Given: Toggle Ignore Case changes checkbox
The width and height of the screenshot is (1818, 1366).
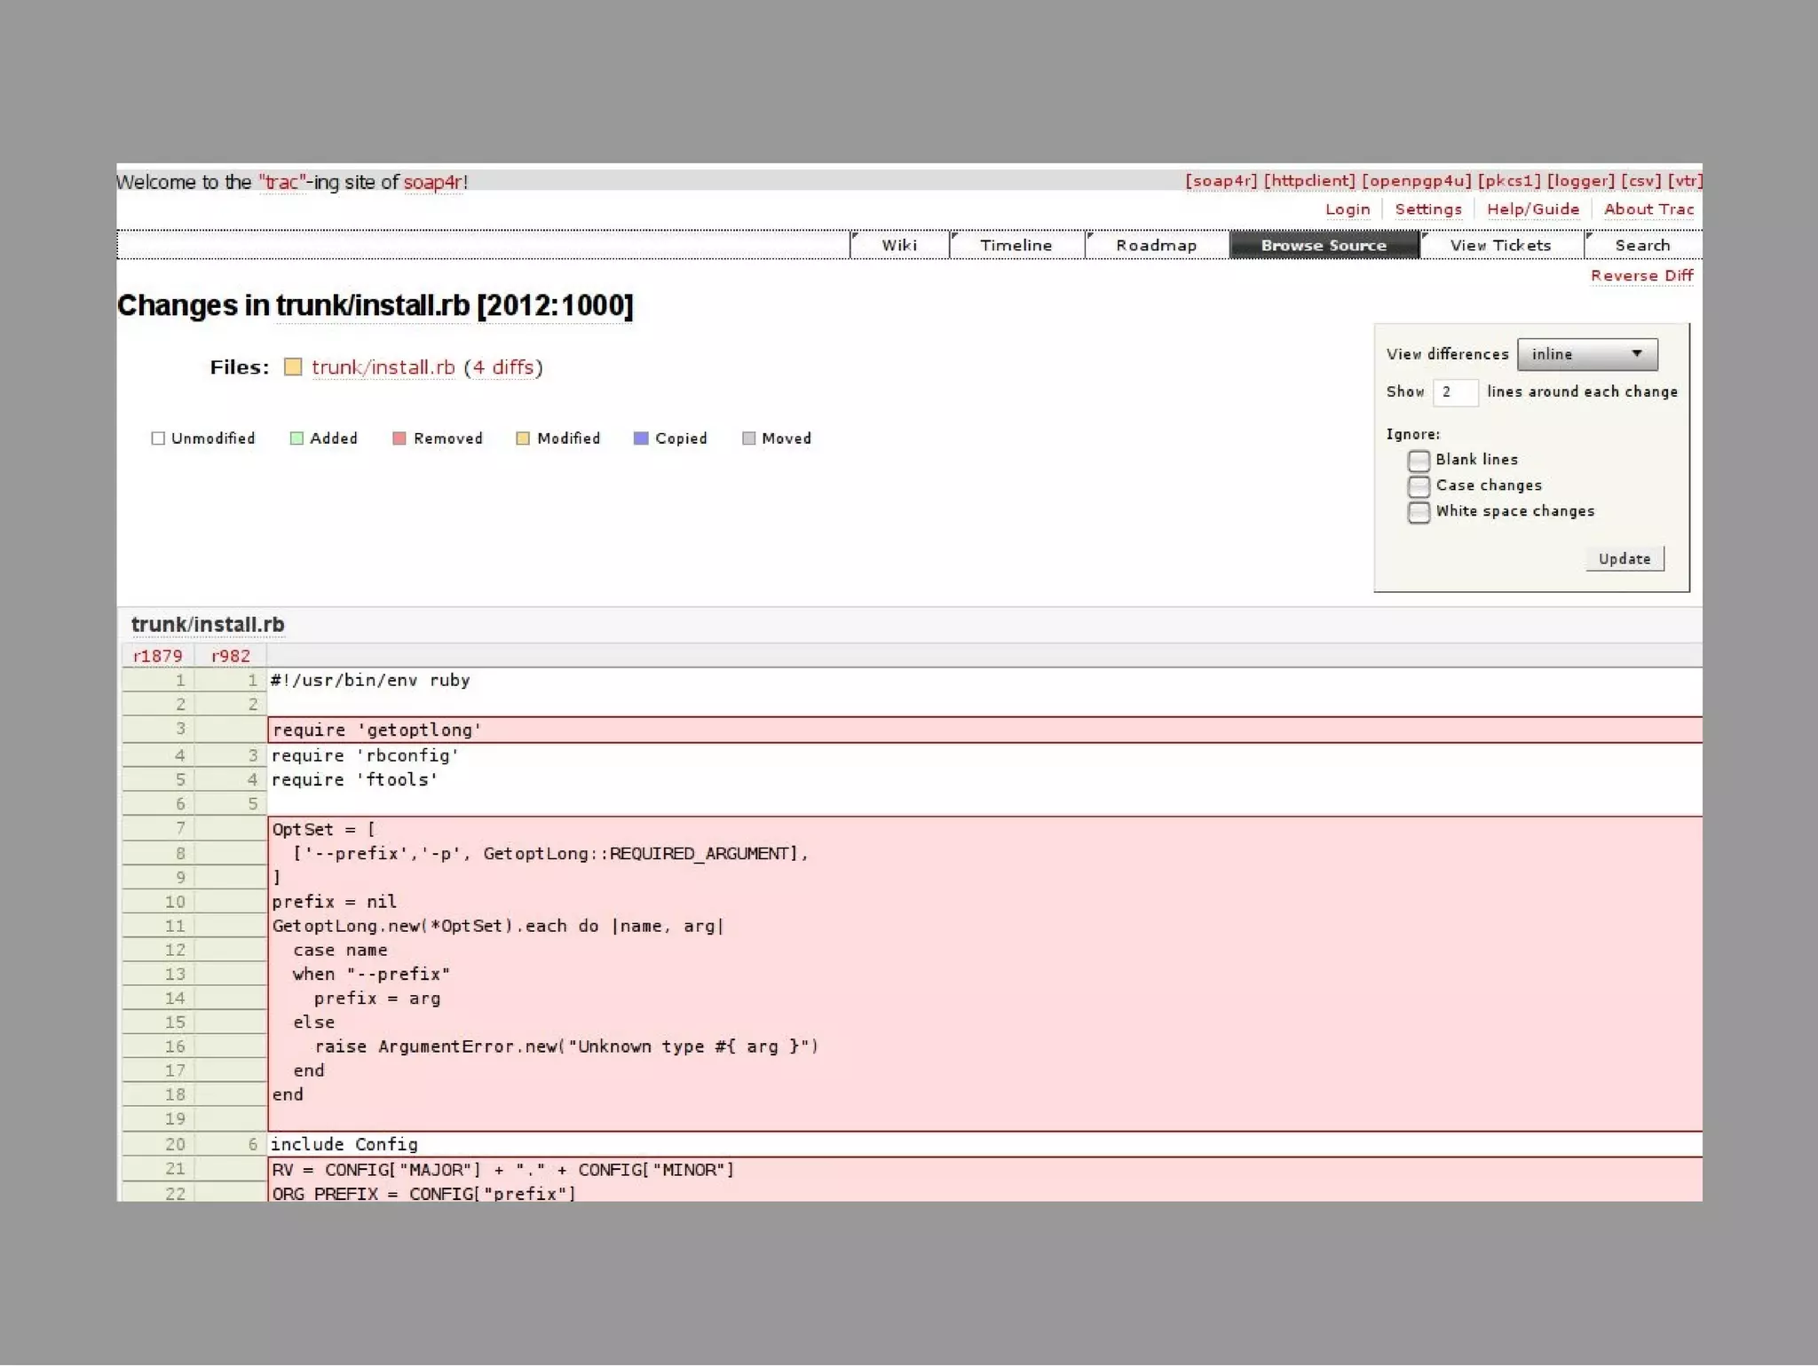Looking at the screenshot, I should coord(1419,486).
